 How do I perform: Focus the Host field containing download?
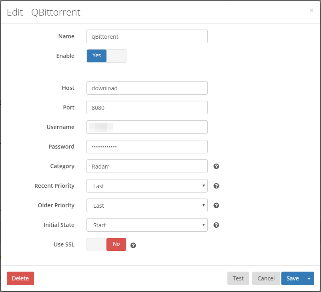147,88
